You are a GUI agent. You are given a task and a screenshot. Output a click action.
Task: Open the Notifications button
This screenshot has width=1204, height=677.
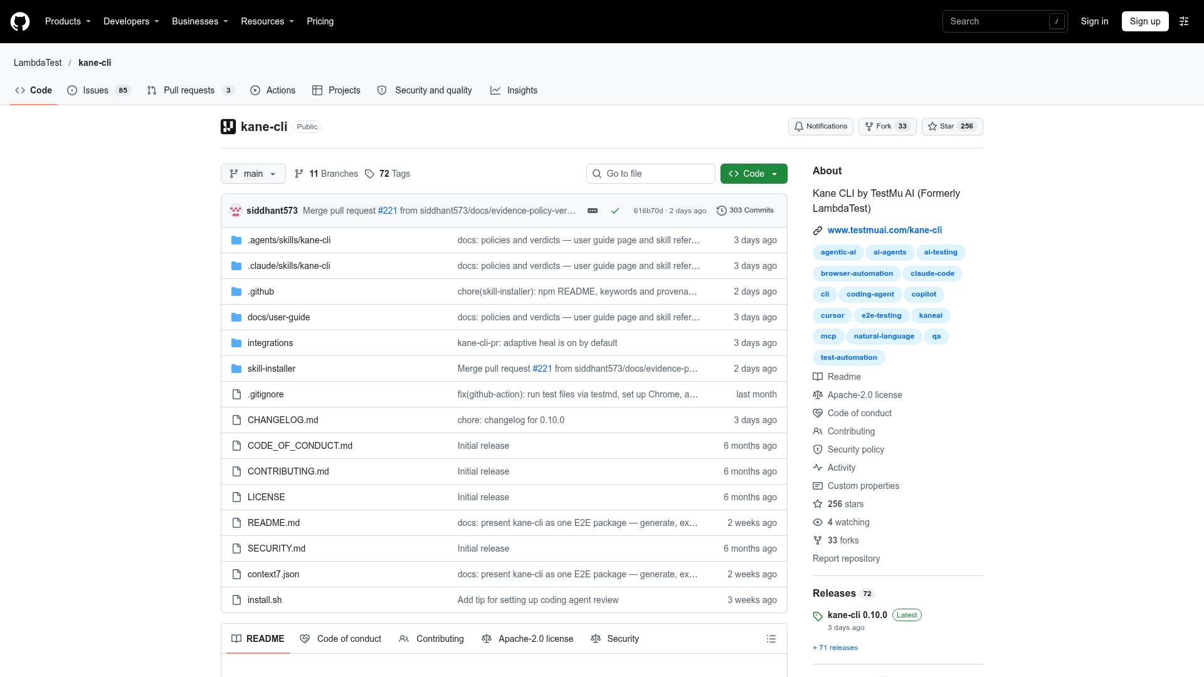[820, 127]
